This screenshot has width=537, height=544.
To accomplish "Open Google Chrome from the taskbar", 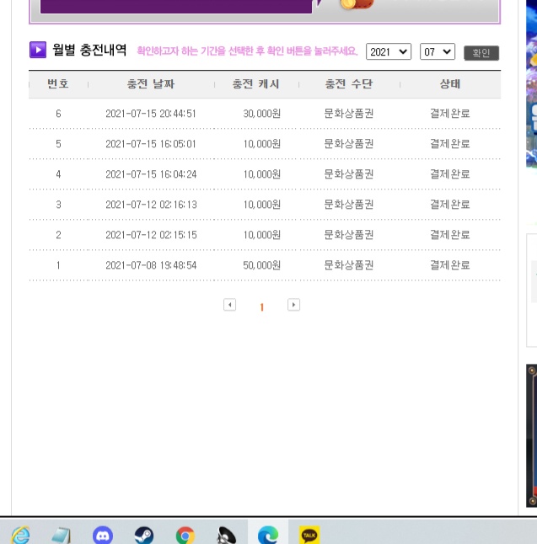I will coord(185,536).
